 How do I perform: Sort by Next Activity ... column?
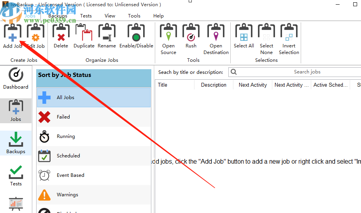click(x=291, y=85)
